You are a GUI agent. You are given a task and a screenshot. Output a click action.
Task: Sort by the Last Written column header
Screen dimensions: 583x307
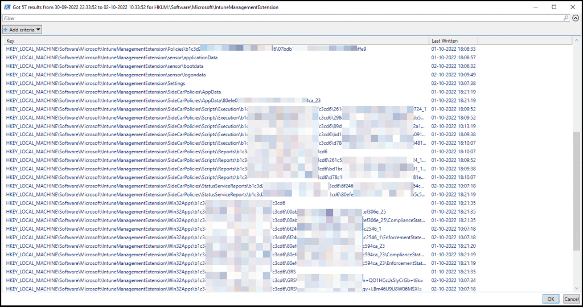453,40
